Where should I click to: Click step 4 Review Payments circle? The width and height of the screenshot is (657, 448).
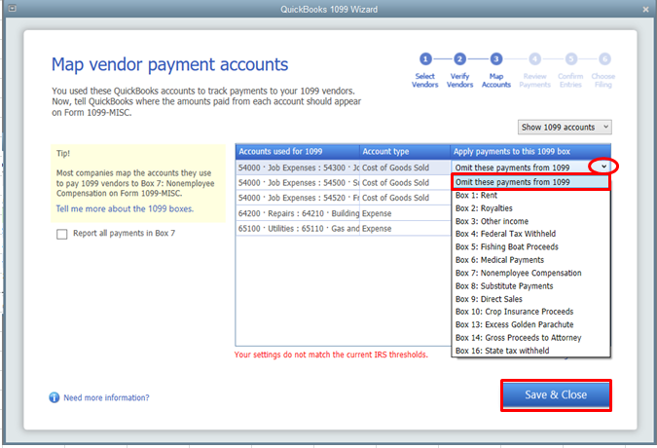(x=534, y=59)
